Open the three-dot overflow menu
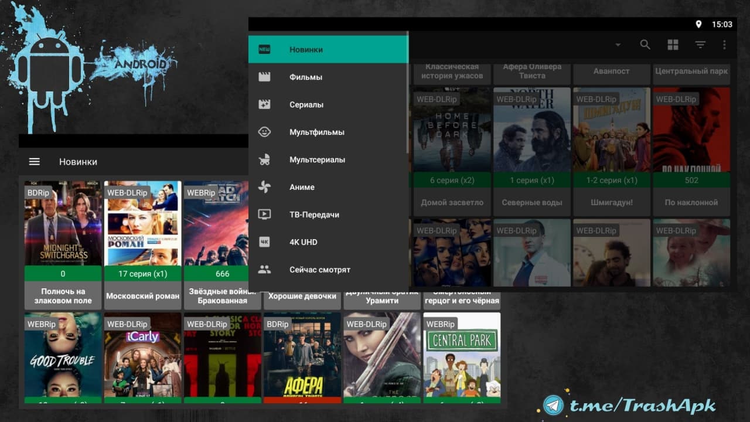The width and height of the screenshot is (750, 422). coord(724,45)
